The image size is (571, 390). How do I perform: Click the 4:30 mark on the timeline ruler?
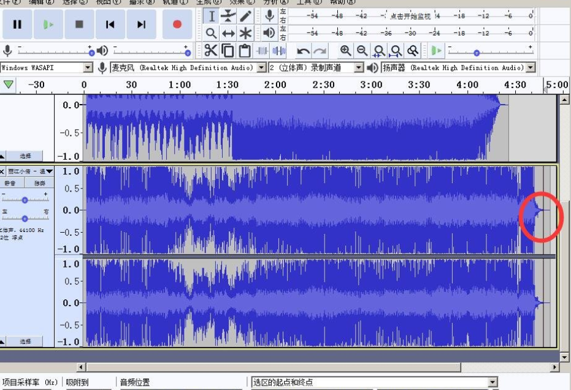515,85
